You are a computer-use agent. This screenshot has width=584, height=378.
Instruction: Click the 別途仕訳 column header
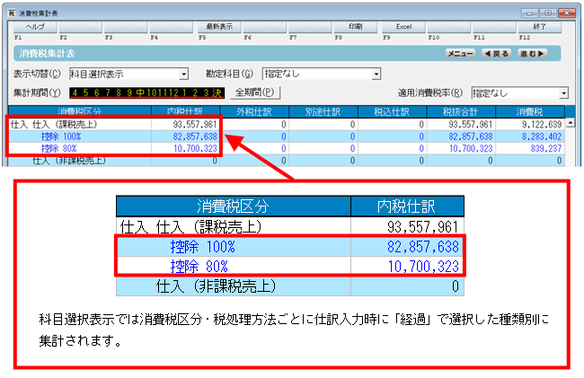(323, 111)
